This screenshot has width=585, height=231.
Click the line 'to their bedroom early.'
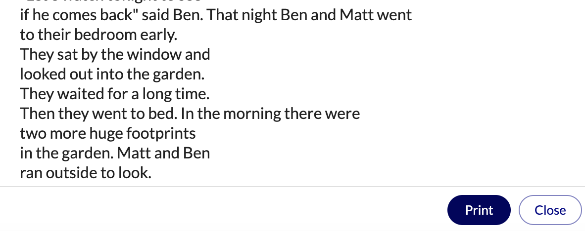click(98, 35)
